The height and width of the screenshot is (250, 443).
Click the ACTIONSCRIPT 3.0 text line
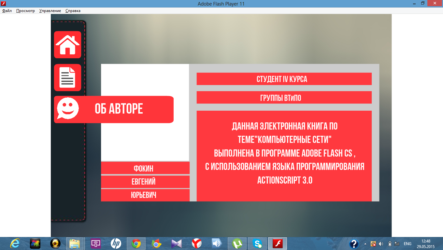(x=285, y=180)
